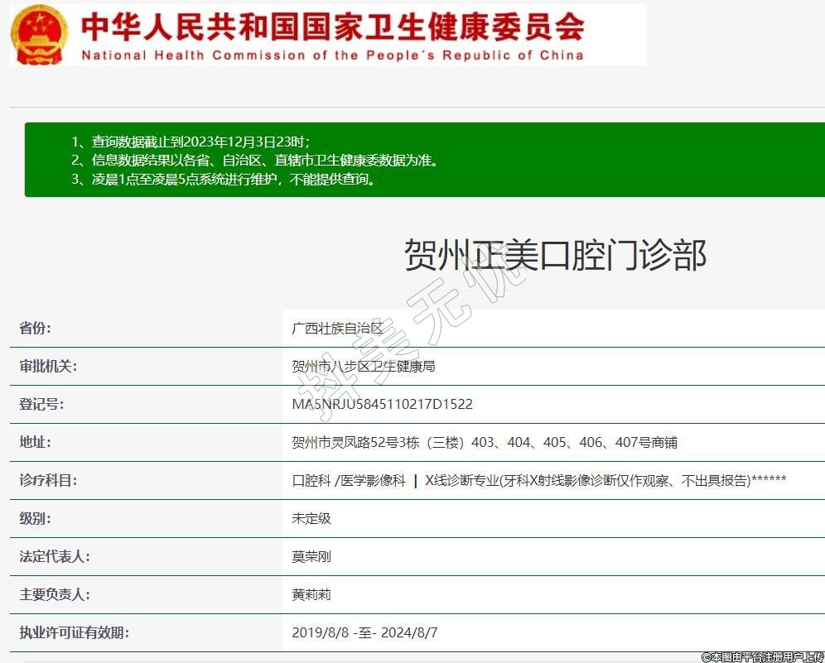Click the clinic heading 贺州正美口腔门诊部

pyautogui.click(x=554, y=254)
